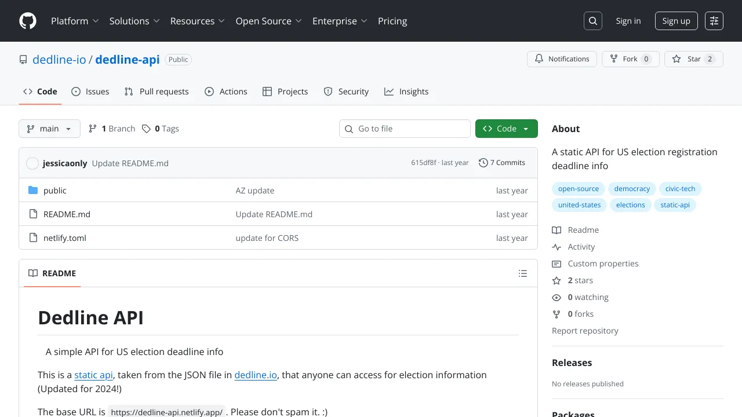Switch to the Insights tab

406,92
